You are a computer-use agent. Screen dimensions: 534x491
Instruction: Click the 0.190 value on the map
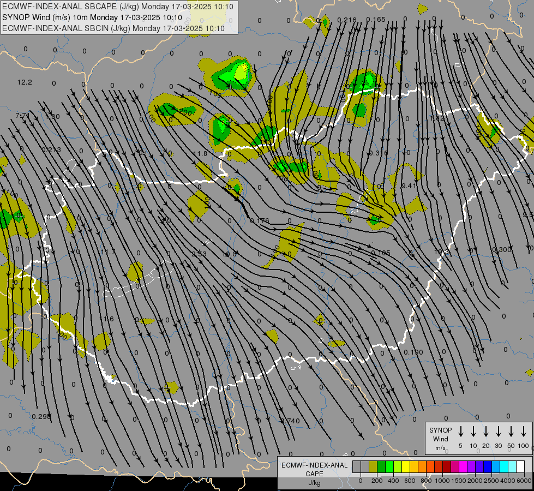coord(413,352)
